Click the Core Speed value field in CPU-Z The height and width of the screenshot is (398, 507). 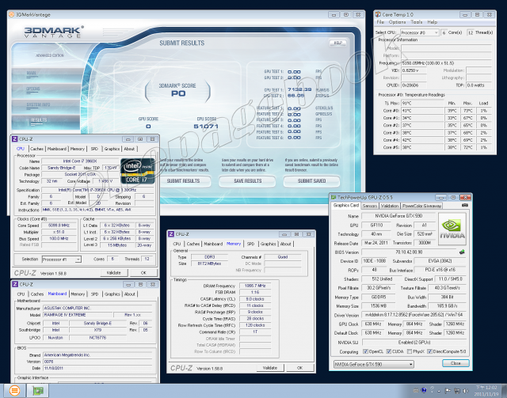point(59,226)
